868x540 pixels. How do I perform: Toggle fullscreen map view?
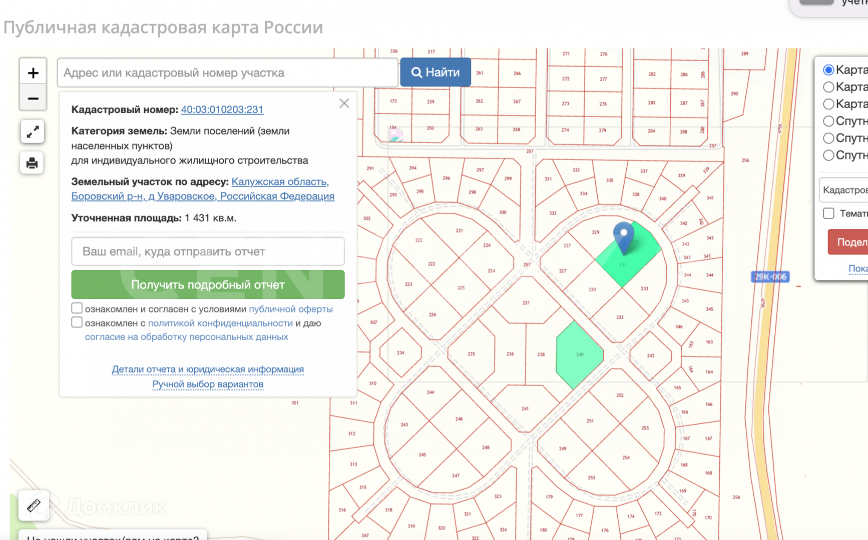coord(33,132)
